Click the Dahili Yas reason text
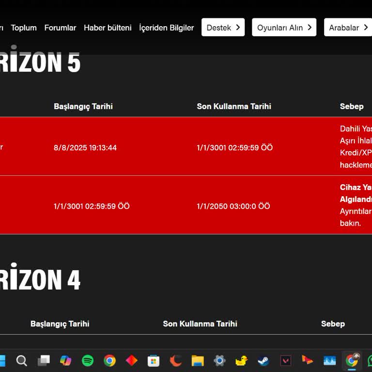The width and height of the screenshot is (372, 372). (356, 129)
